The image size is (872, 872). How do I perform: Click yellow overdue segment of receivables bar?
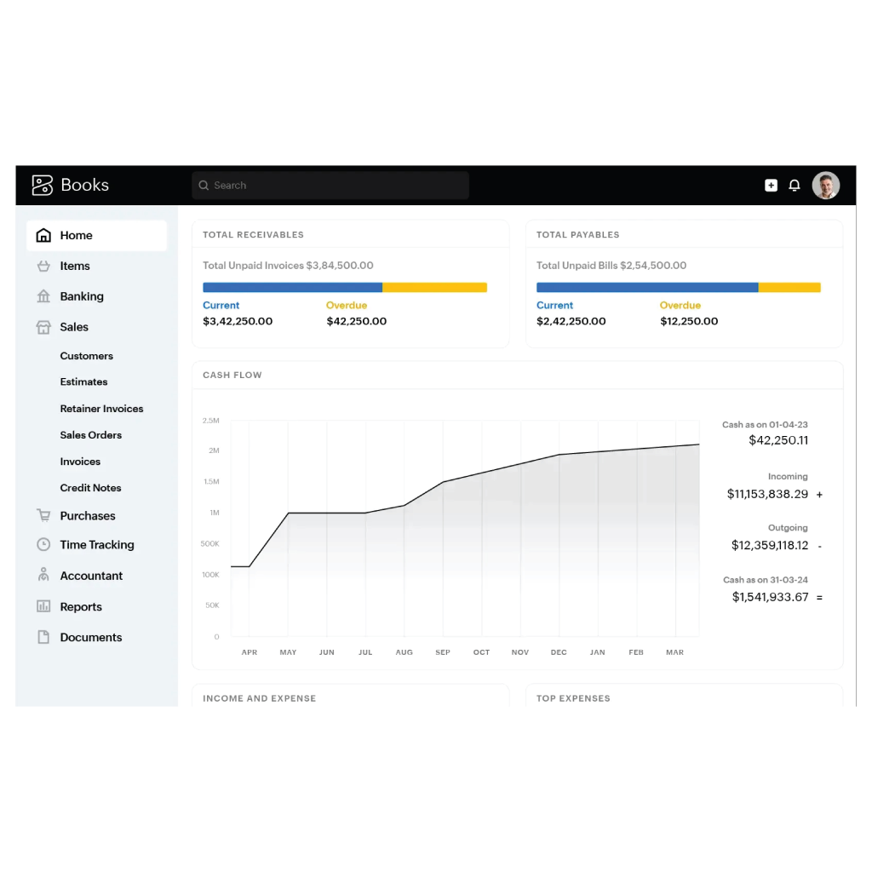point(434,288)
